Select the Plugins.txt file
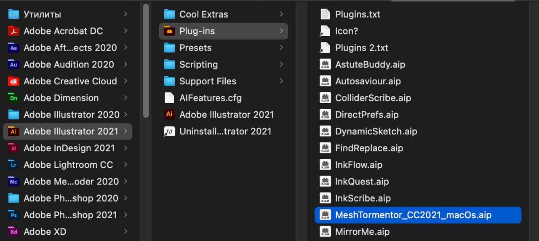The height and width of the screenshot is (241, 539). pyautogui.click(x=358, y=14)
